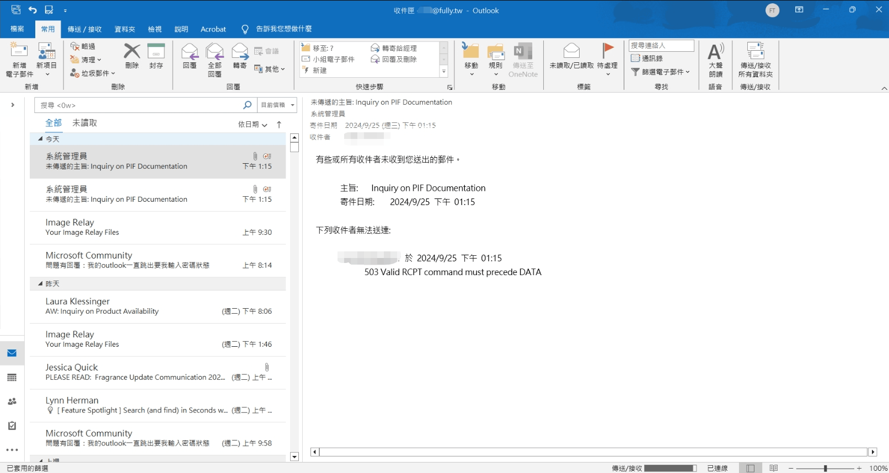
Task: Click the Reply All (全部回覆) icon
Action: 215,51
